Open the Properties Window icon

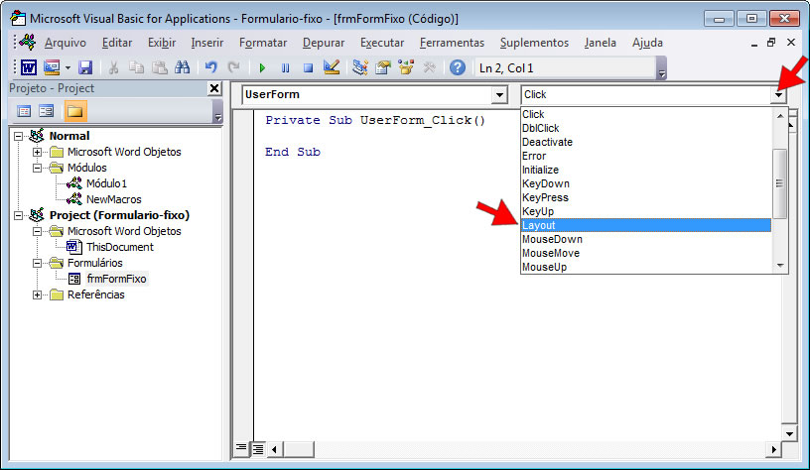tap(383, 67)
